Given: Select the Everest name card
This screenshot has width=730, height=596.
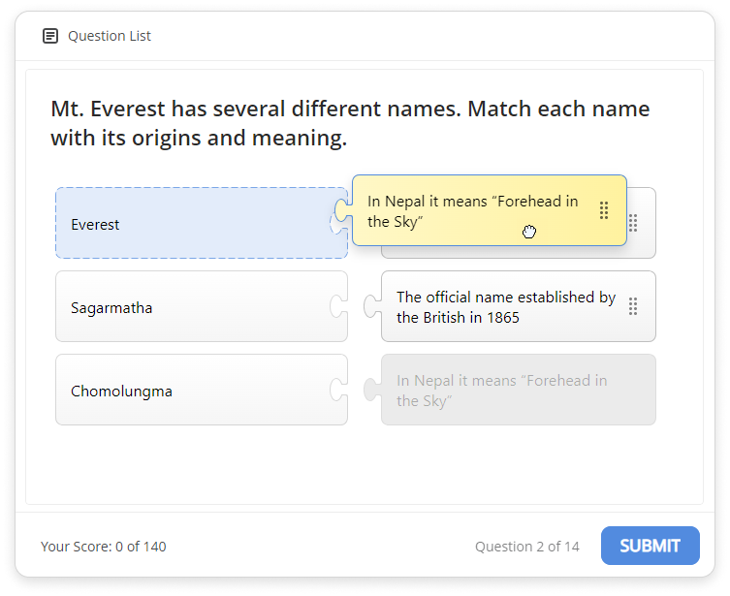Looking at the screenshot, I should [x=194, y=224].
